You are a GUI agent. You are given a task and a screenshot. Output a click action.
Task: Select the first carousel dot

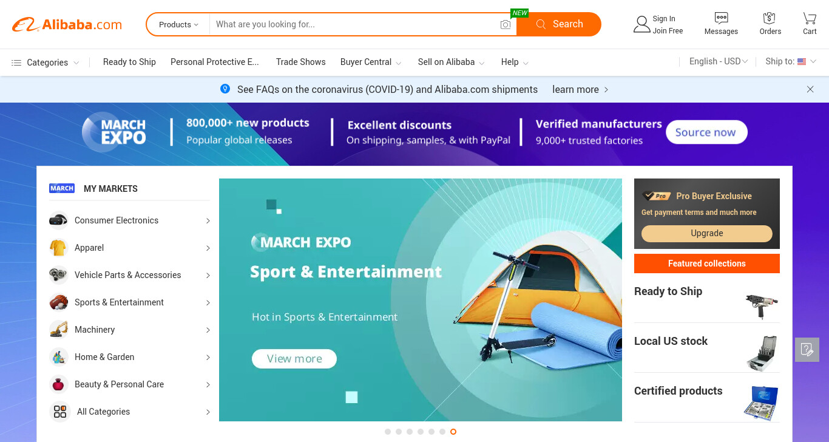click(388, 432)
